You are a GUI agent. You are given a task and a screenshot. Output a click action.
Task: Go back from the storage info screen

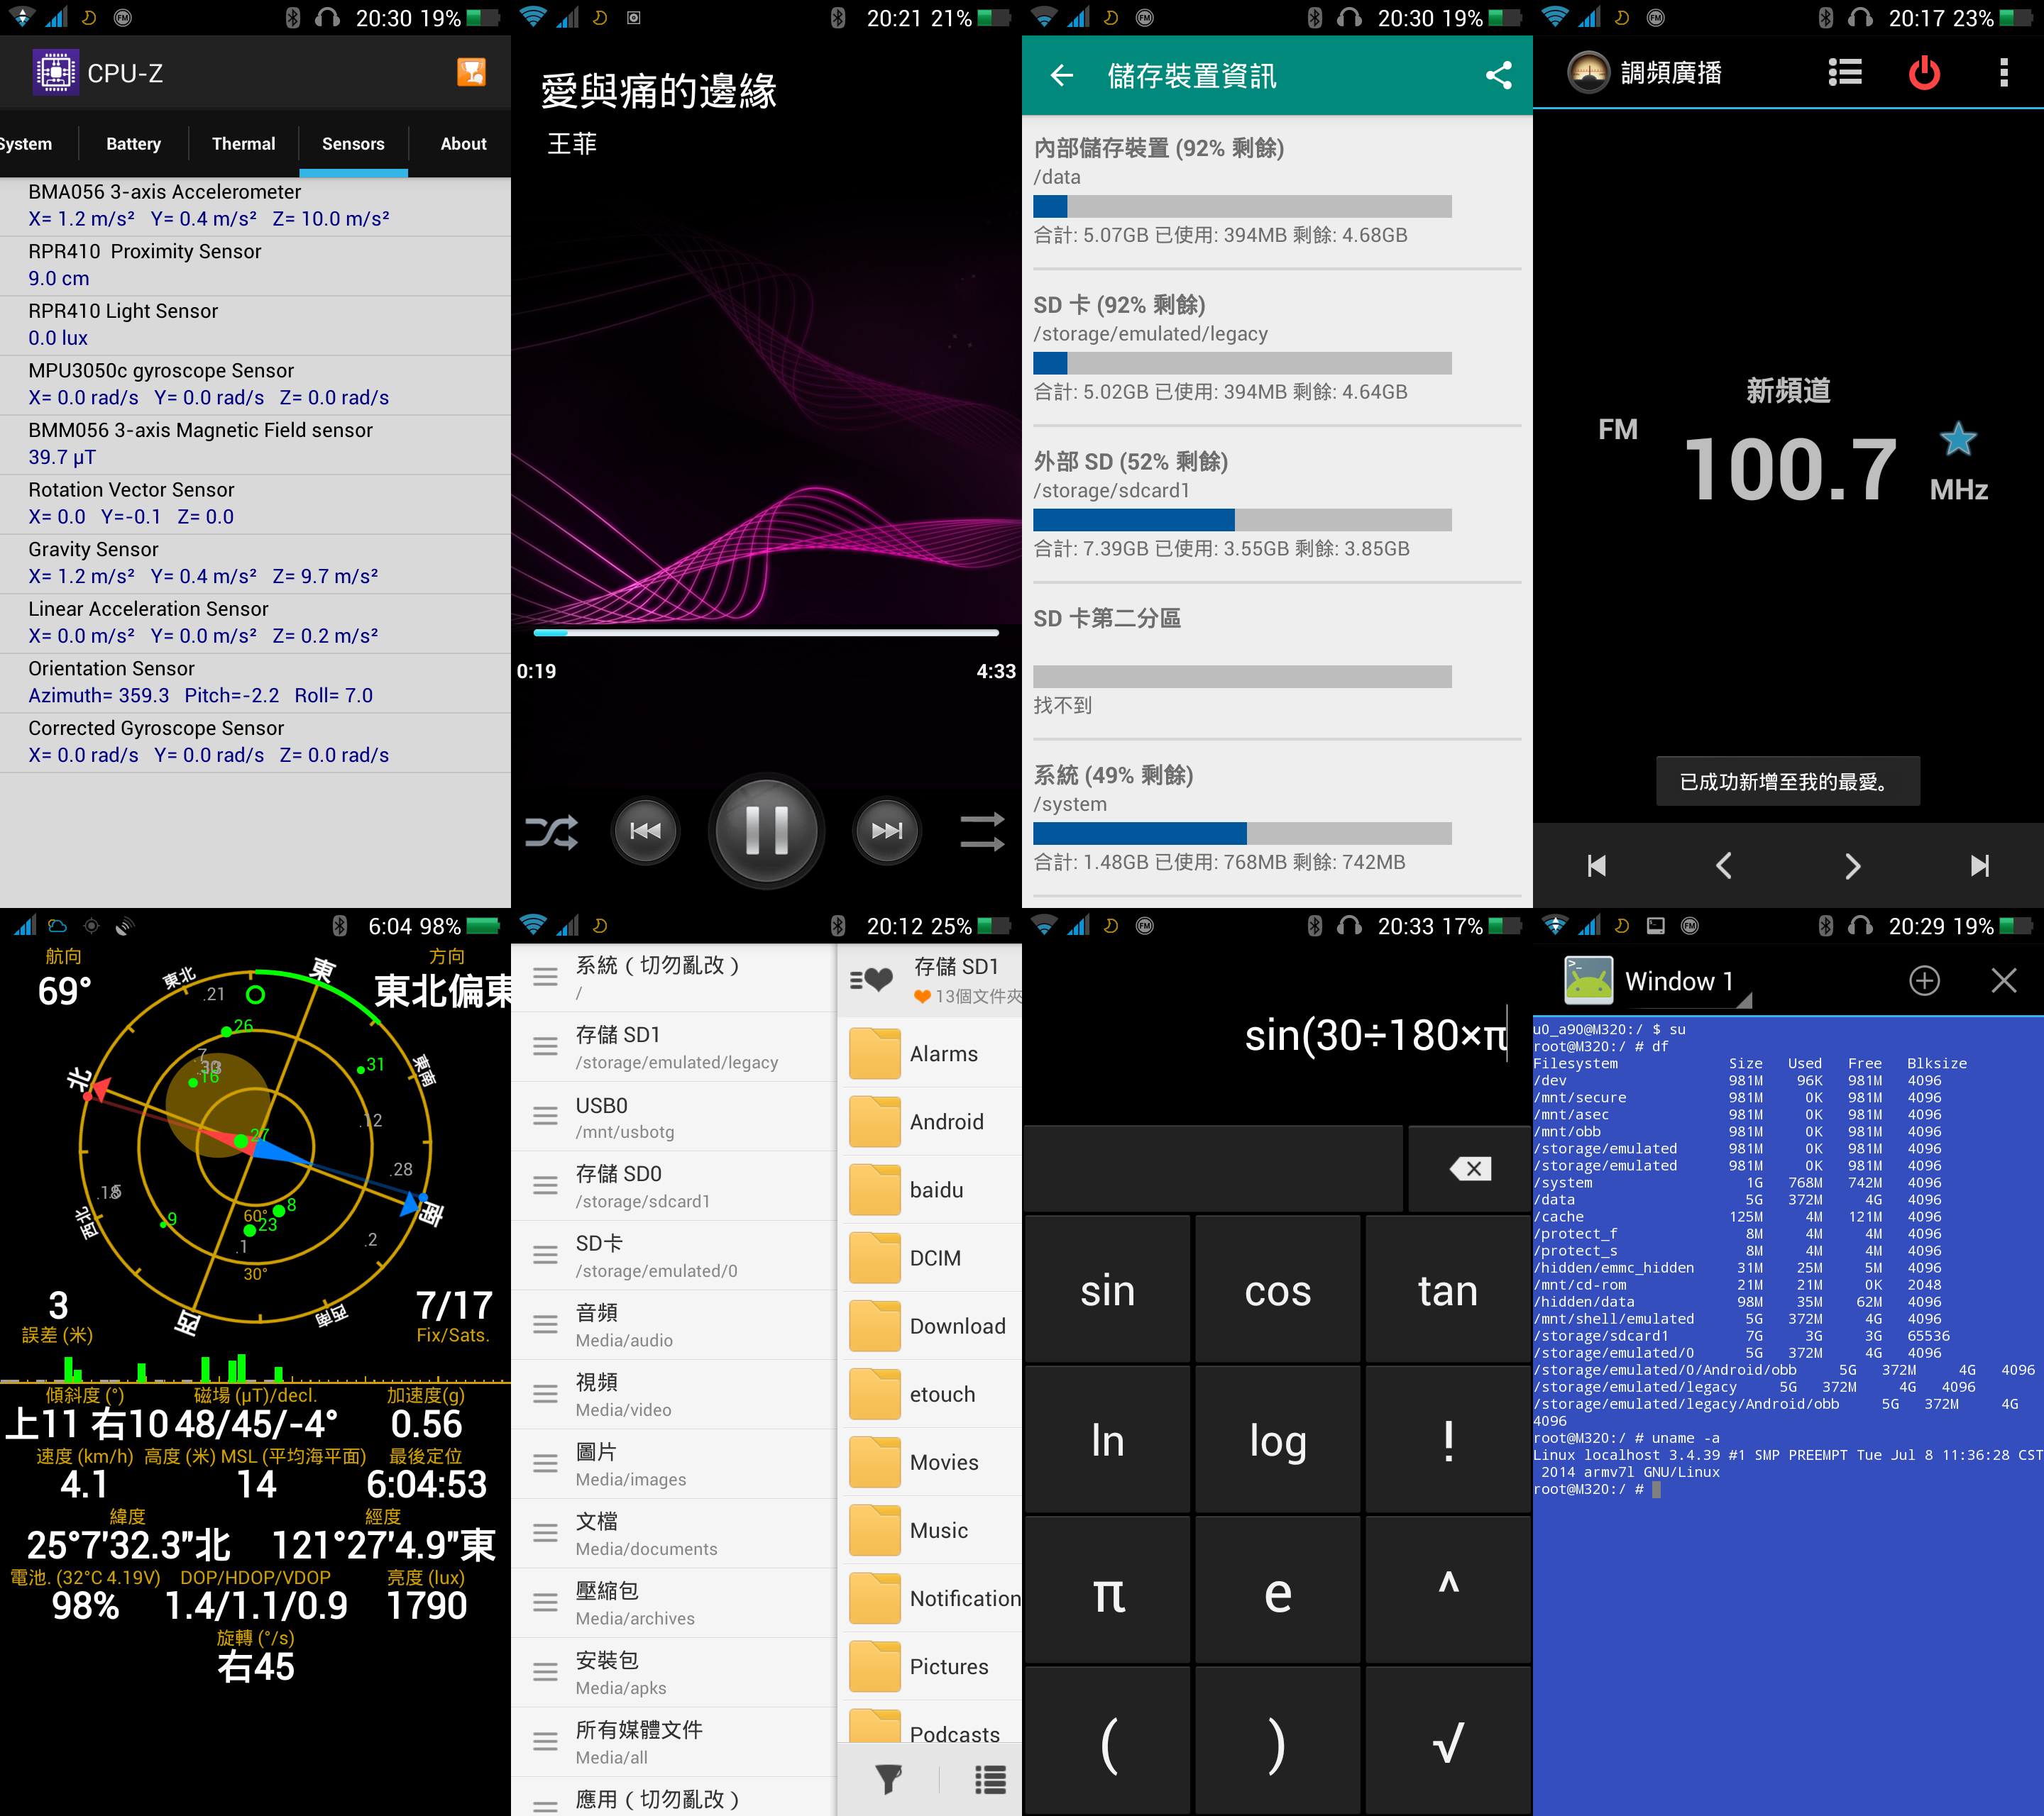tap(1062, 75)
